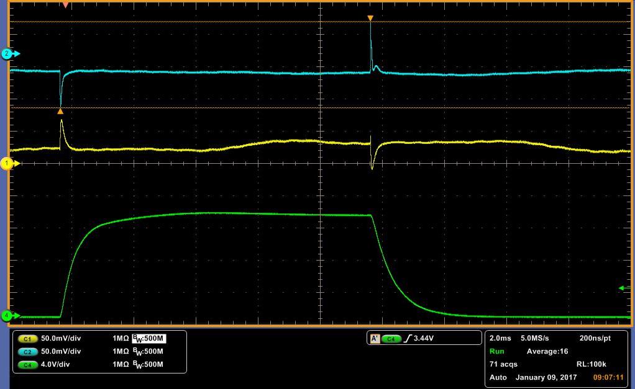Image resolution: width=635 pixels, height=389 pixels.
Task: Select the channel 4 green ground reference marker
Action: (7, 315)
